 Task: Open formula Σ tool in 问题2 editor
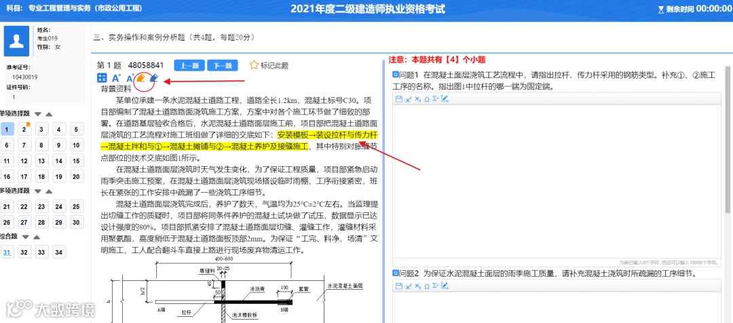435,286
